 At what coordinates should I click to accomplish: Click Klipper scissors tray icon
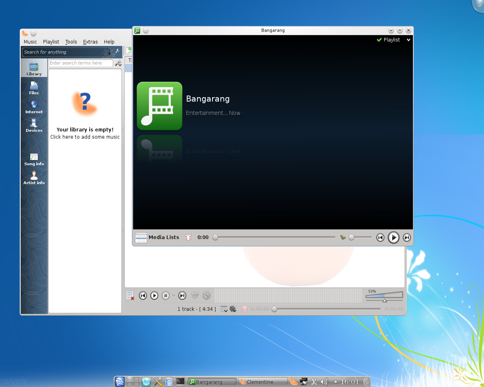[x=314, y=382]
